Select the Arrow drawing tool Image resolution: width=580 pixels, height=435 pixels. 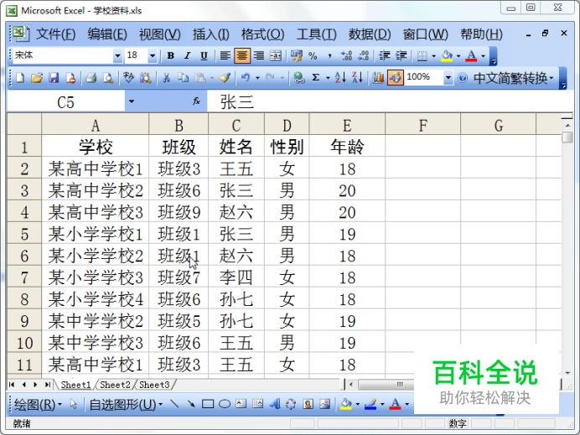click(191, 404)
